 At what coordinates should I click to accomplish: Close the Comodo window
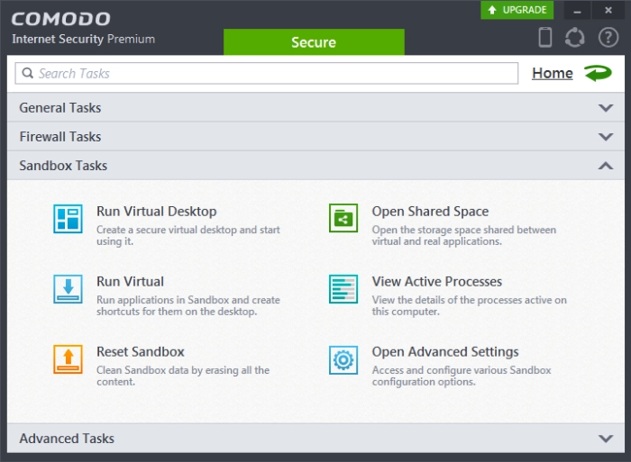tap(608, 10)
